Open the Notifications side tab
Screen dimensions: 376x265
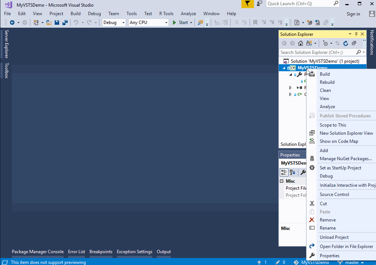(372, 42)
